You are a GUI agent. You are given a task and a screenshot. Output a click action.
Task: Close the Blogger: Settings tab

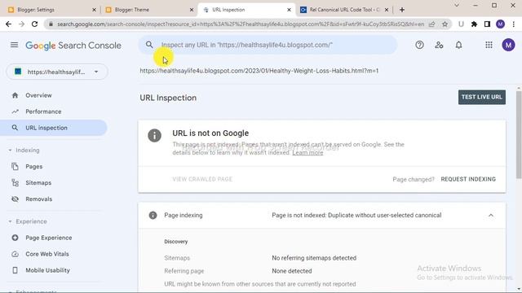(94, 10)
